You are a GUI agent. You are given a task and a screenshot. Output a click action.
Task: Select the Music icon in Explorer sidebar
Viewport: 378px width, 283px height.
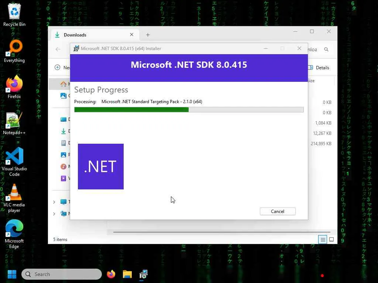point(63,167)
